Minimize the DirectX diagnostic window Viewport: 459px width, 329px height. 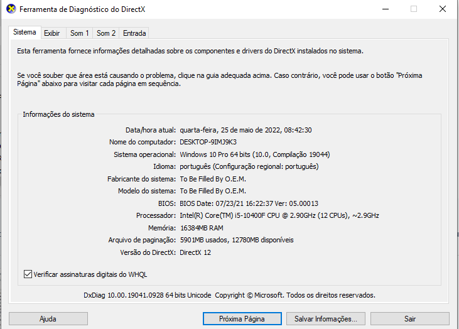[386, 9]
